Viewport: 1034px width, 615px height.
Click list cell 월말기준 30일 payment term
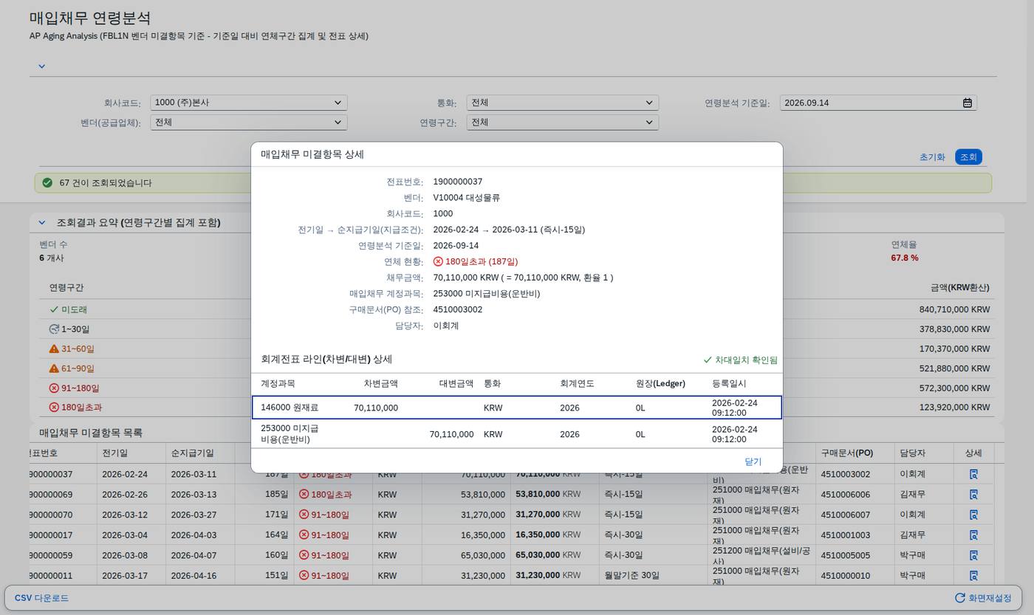631,576
